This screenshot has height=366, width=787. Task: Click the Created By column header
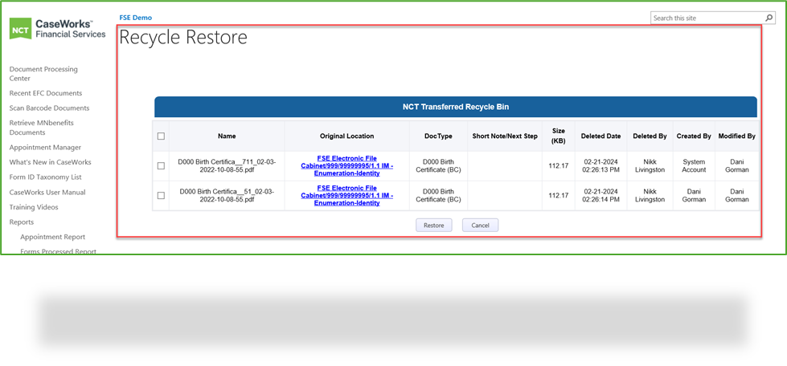(x=694, y=136)
